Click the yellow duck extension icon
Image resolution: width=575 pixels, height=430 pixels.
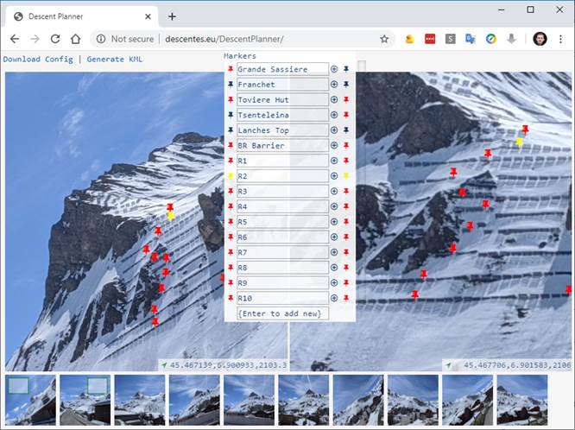click(409, 39)
